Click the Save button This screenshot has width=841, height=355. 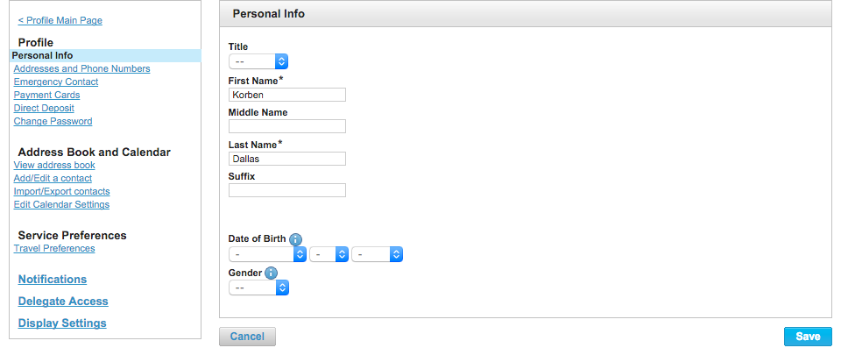coord(808,337)
